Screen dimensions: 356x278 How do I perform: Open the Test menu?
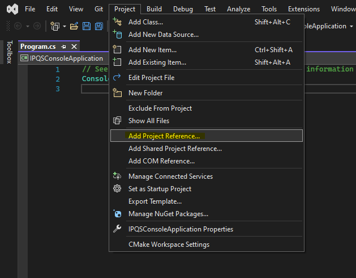point(210,9)
